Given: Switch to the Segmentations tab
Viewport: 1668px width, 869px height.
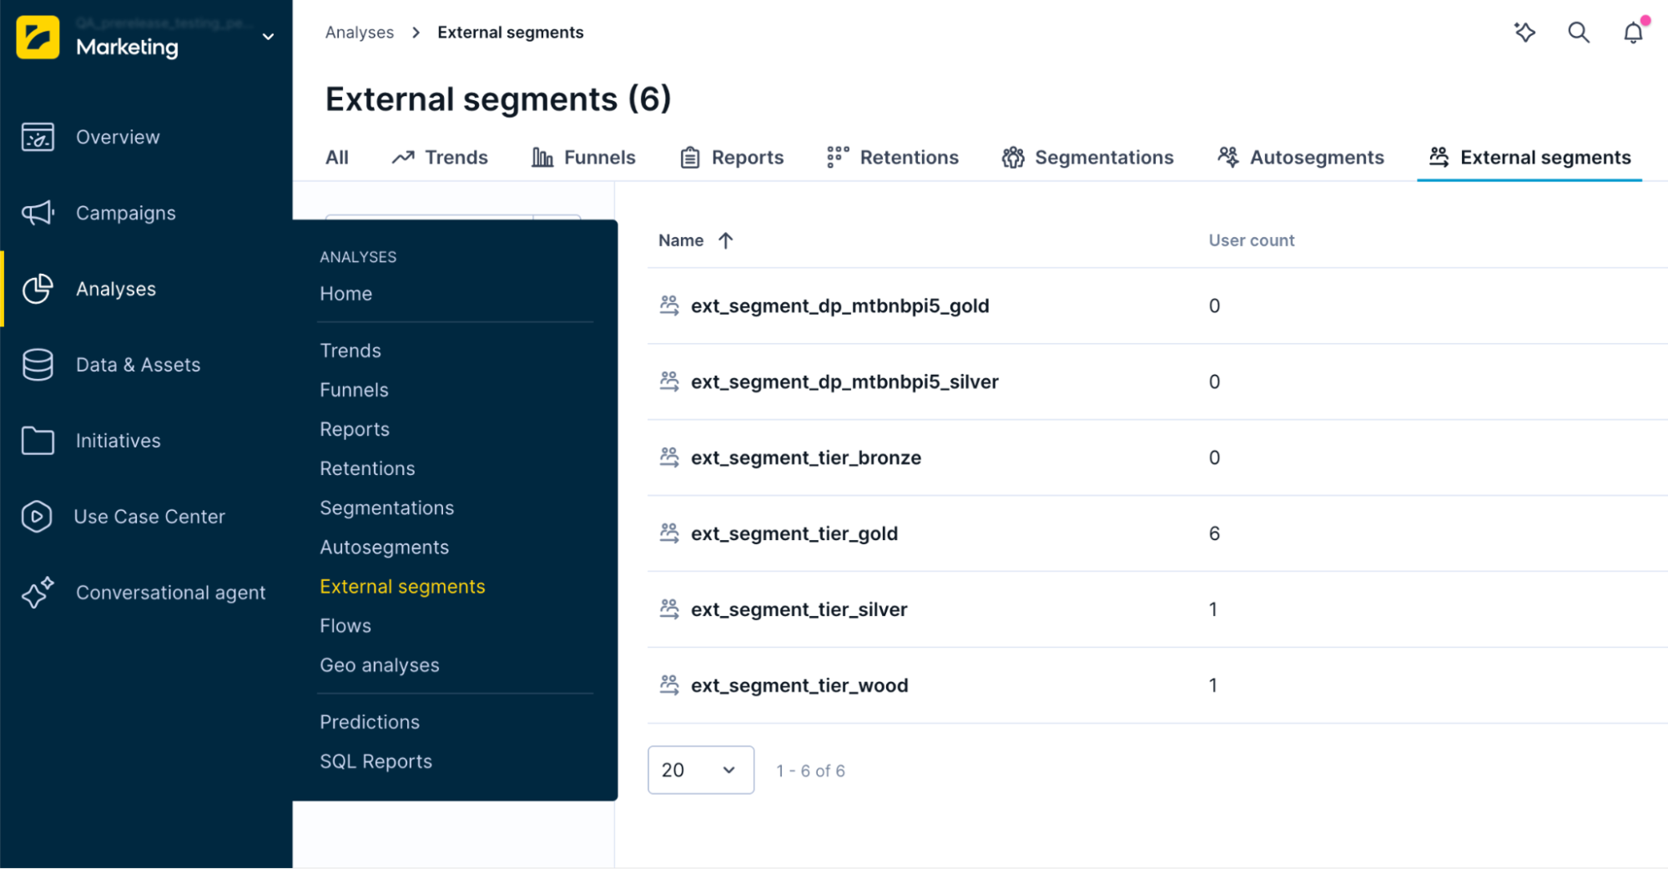Looking at the screenshot, I should [1087, 158].
